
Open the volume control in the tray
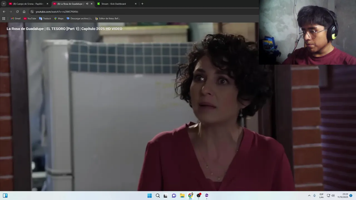[333, 196]
